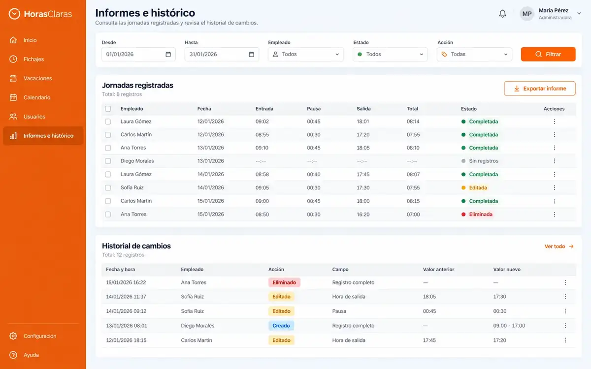Expand the Estado filter dropdown

pyautogui.click(x=390, y=54)
